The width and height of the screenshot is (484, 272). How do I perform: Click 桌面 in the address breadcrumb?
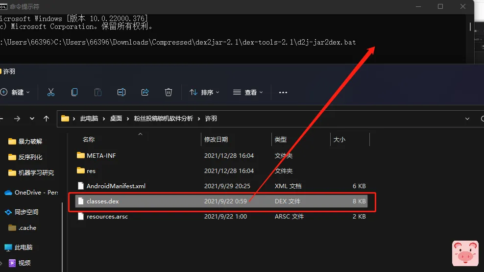tap(116, 119)
